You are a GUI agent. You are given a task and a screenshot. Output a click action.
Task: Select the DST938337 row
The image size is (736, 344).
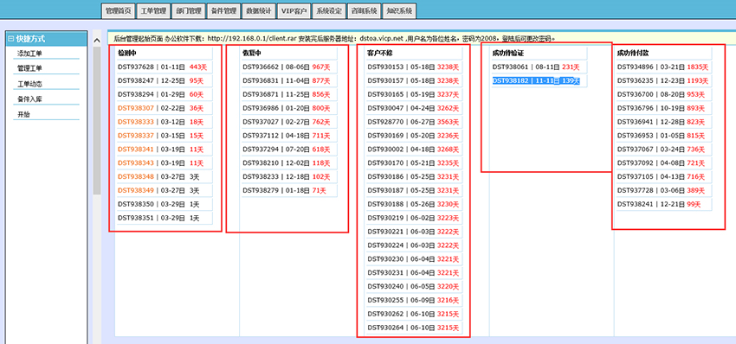(165, 136)
